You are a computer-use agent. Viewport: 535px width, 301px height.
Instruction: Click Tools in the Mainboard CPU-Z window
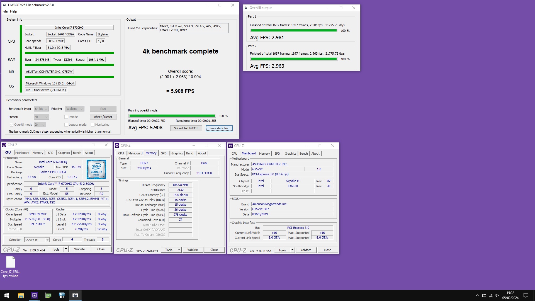pos(282,250)
